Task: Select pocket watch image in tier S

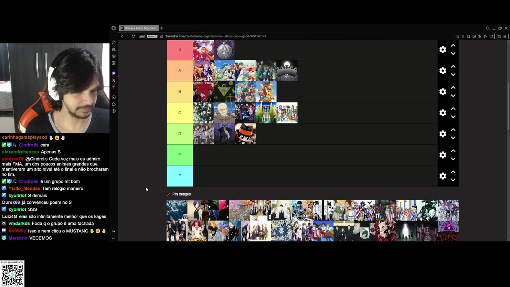Action: [x=224, y=49]
